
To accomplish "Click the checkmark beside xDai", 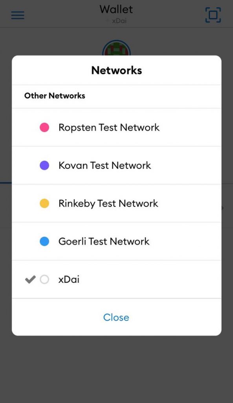I will (x=30, y=279).
